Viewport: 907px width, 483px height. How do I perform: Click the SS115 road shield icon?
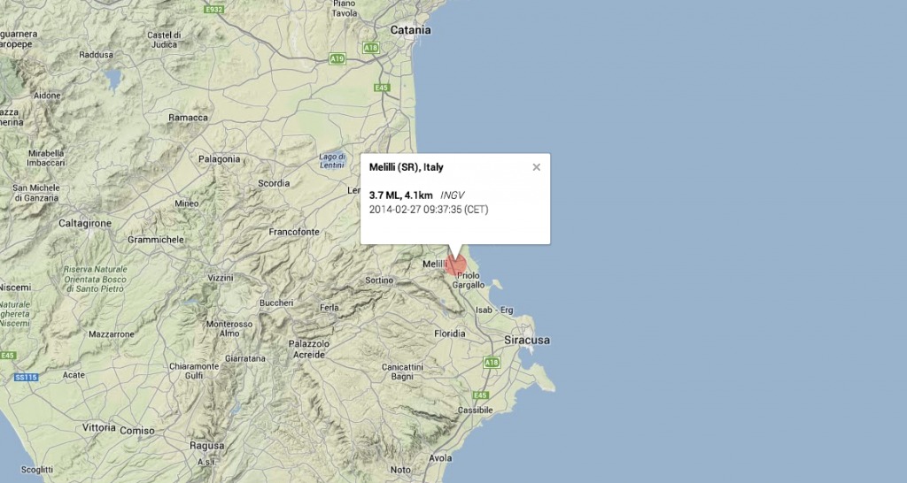[26, 377]
